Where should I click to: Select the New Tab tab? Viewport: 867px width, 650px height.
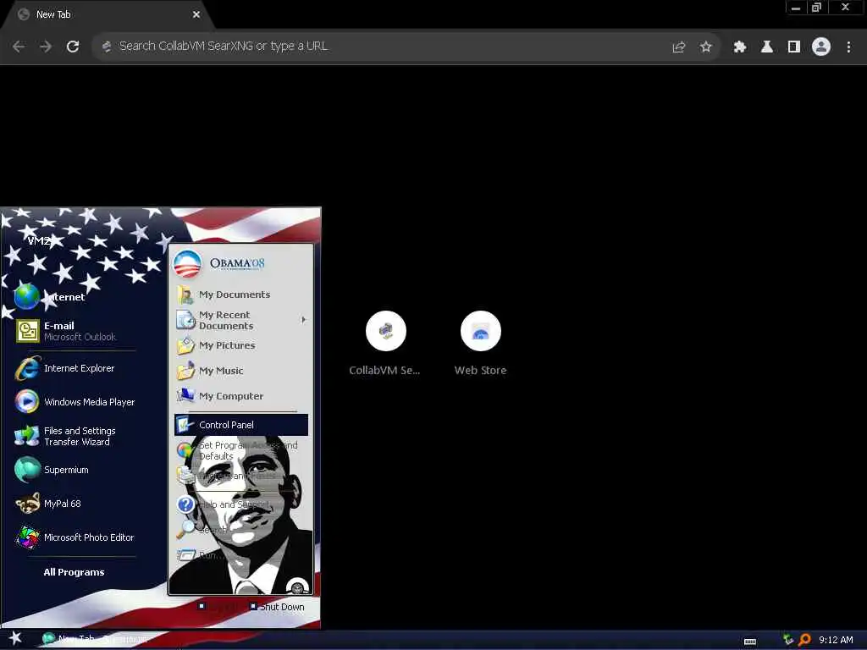click(x=108, y=14)
